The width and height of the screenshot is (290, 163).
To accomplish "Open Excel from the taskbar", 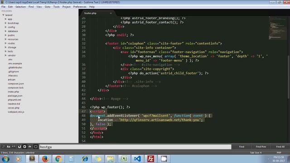I will (x=124, y=159).
